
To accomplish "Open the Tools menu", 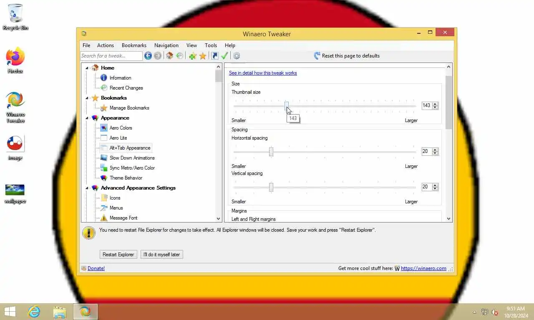I will (211, 45).
